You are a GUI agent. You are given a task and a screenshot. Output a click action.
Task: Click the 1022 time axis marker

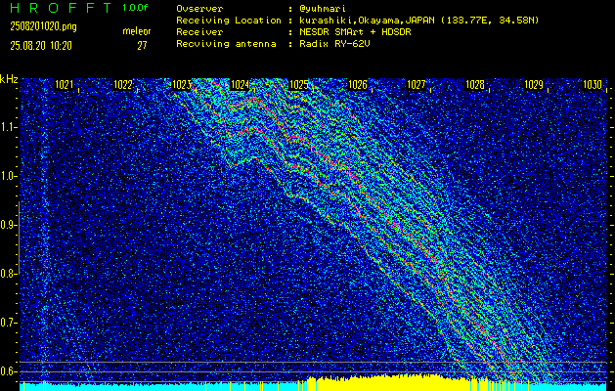123,85
